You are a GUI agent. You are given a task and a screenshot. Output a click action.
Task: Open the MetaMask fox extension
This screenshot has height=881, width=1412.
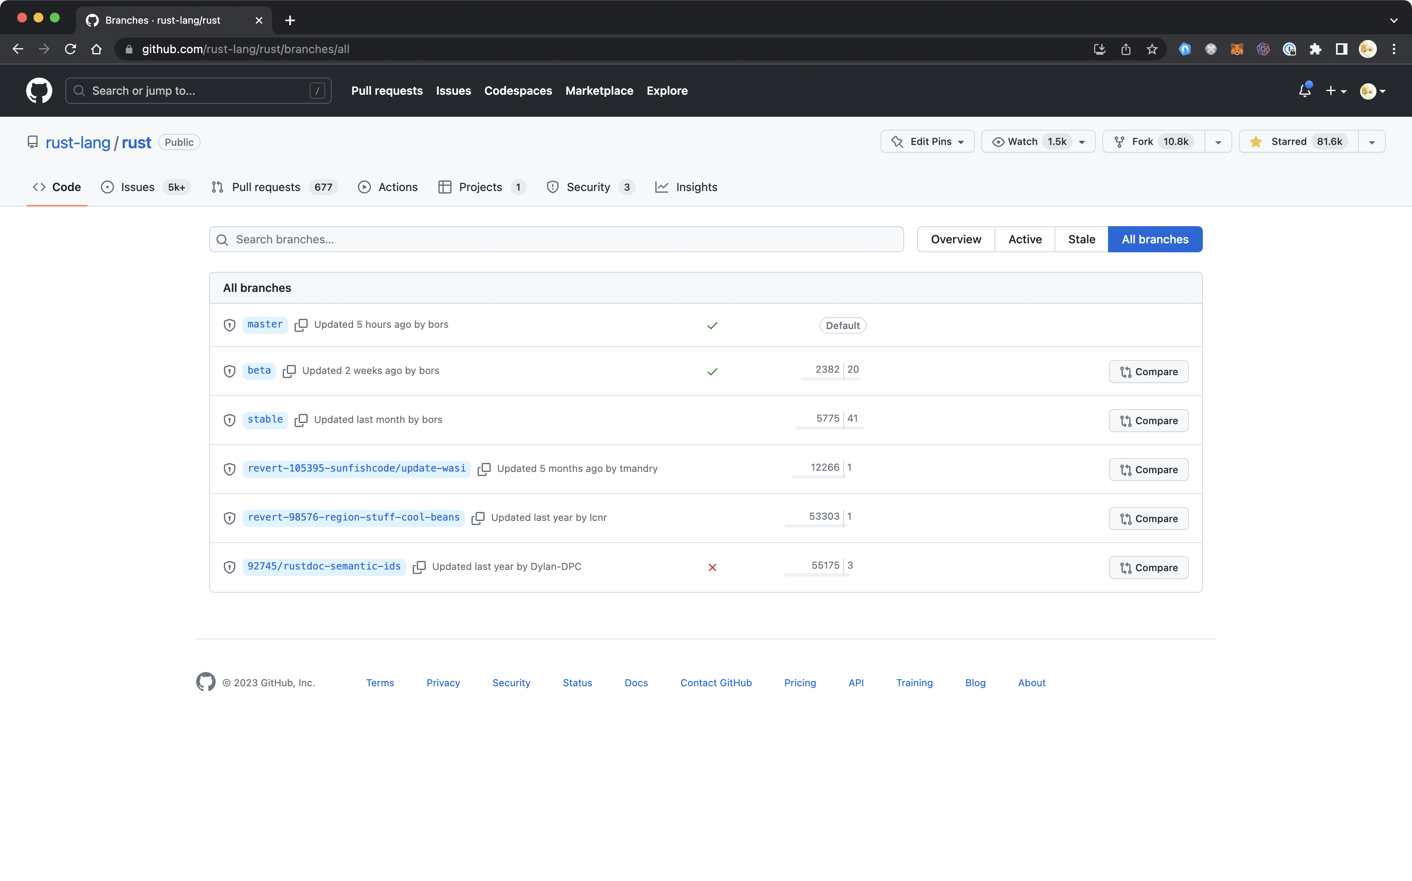[x=1237, y=49]
